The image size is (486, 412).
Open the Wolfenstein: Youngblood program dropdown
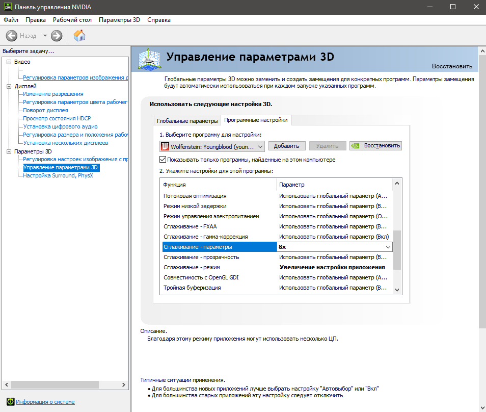[x=212, y=146]
